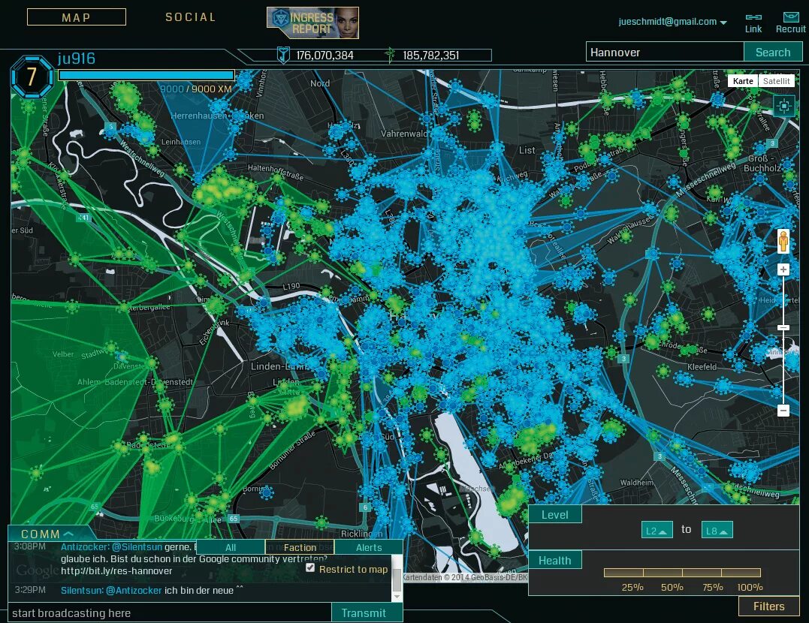Screen dimensions: 809x623
Task: Click the broadcasting message input field
Action: [170, 612]
